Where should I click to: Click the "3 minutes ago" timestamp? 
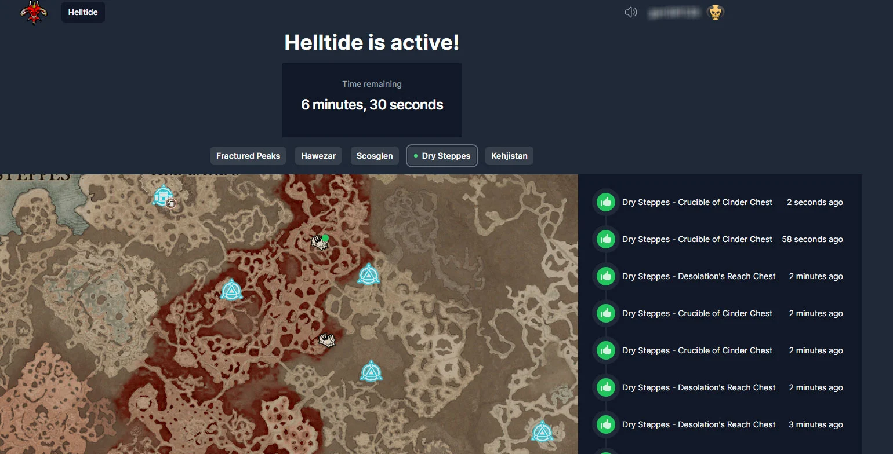tap(816, 424)
